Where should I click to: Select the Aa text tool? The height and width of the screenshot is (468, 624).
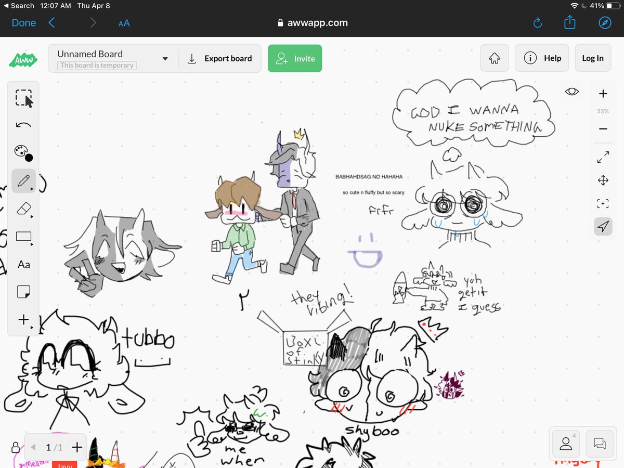[23, 265]
